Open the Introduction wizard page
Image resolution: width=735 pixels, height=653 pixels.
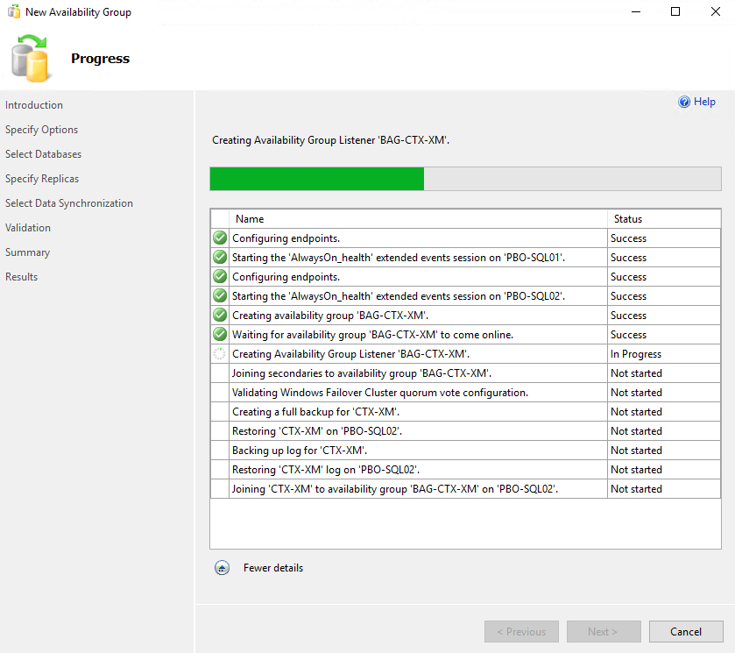pyautogui.click(x=34, y=105)
